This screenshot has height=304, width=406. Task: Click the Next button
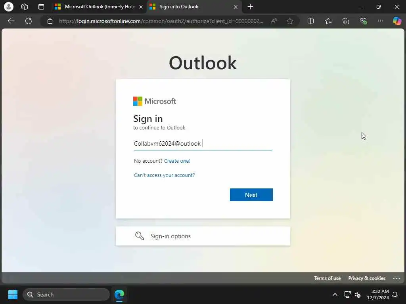(251, 195)
